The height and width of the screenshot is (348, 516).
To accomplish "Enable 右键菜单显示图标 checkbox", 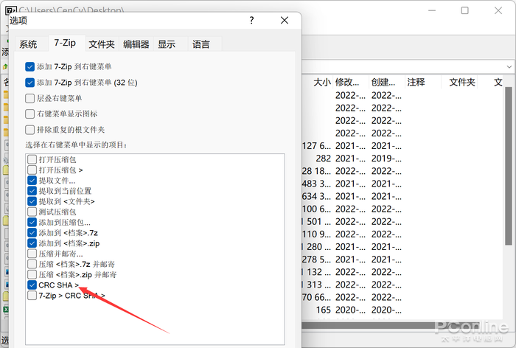I will [x=30, y=114].
